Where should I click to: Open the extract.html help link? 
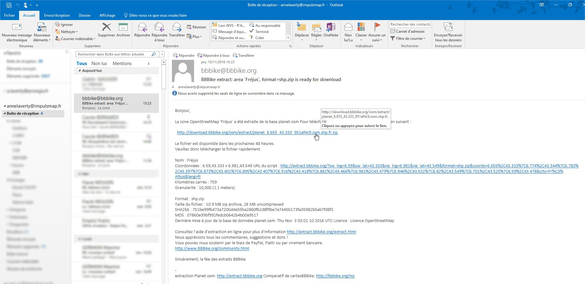click(x=321, y=232)
